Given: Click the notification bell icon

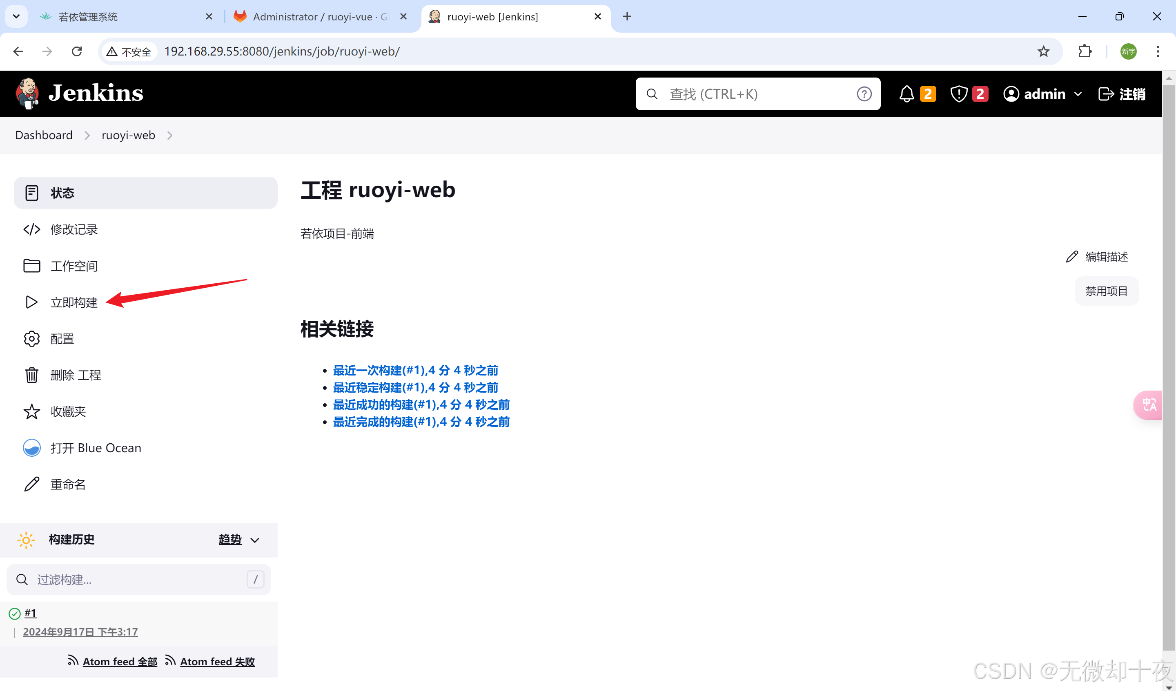Looking at the screenshot, I should click(x=906, y=94).
